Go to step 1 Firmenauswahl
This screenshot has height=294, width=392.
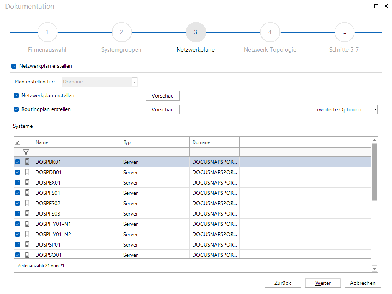47,32
